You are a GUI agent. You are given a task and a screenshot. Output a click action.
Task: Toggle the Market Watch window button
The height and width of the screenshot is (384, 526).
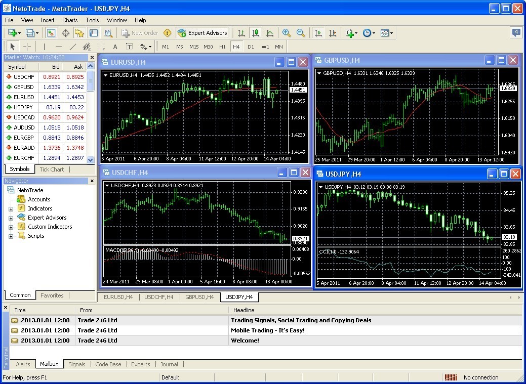click(x=51, y=33)
